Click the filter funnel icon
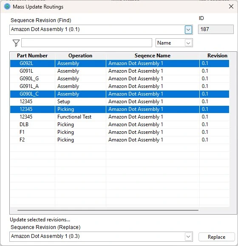This screenshot has height=246, width=238. 16,43
